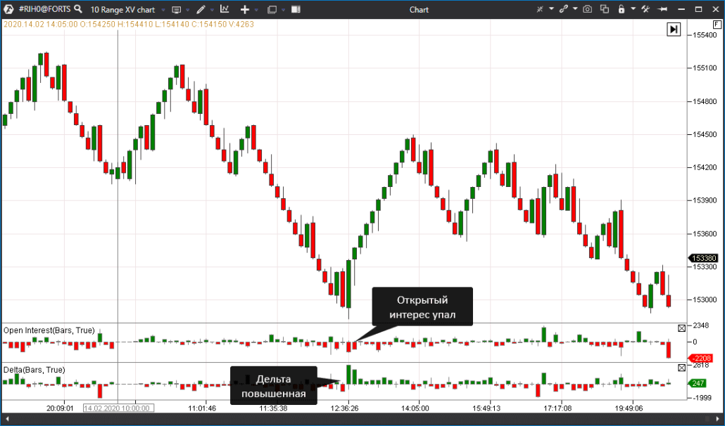Open the dropdown arrow beside the plus icon
This screenshot has width=725, height=426.
coord(256,10)
